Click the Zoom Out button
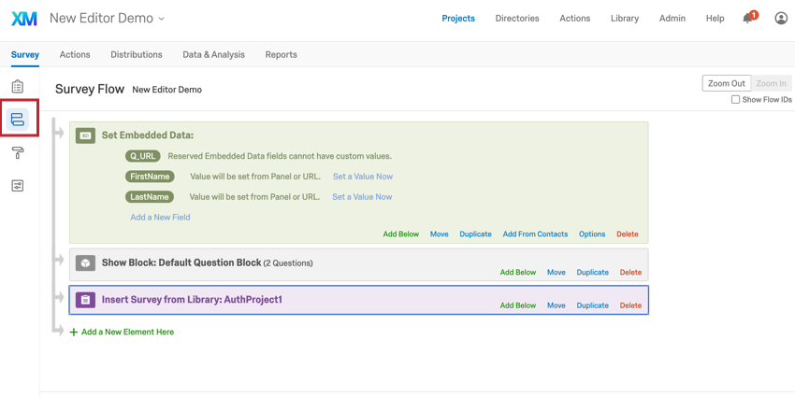Screen dimensions: 795x397 coord(726,83)
